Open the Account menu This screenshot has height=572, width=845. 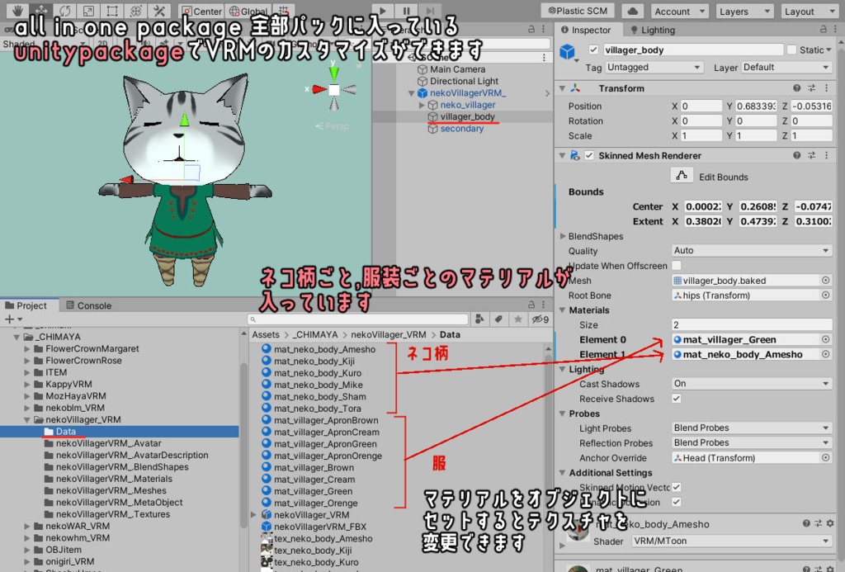[x=679, y=11]
